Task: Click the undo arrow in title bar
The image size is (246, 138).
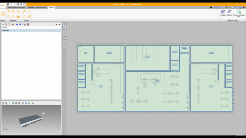Action: pyautogui.click(x=11, y=4)
